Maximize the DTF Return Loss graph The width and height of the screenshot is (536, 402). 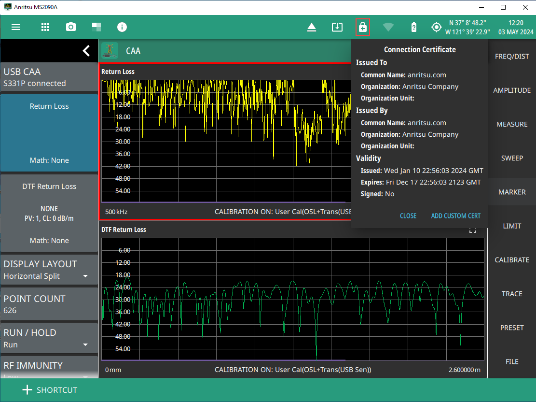[473, 230]
